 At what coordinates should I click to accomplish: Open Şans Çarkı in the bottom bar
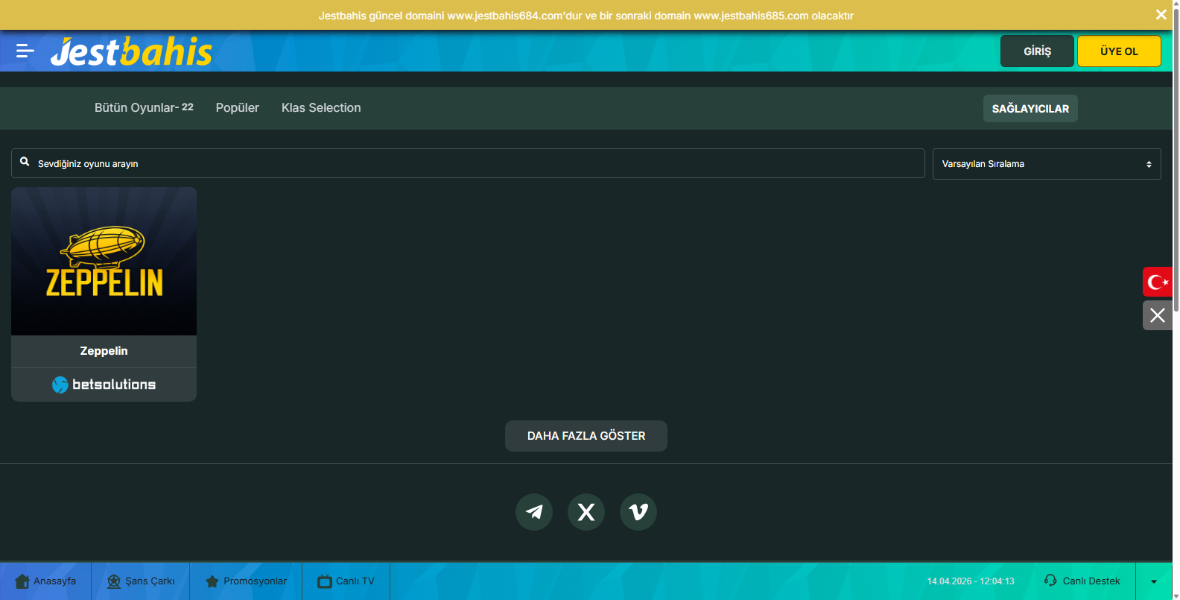(141, 581)
